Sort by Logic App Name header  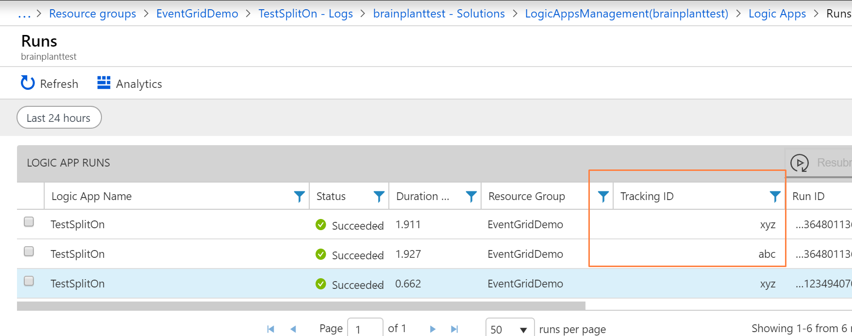click(92, 196)
